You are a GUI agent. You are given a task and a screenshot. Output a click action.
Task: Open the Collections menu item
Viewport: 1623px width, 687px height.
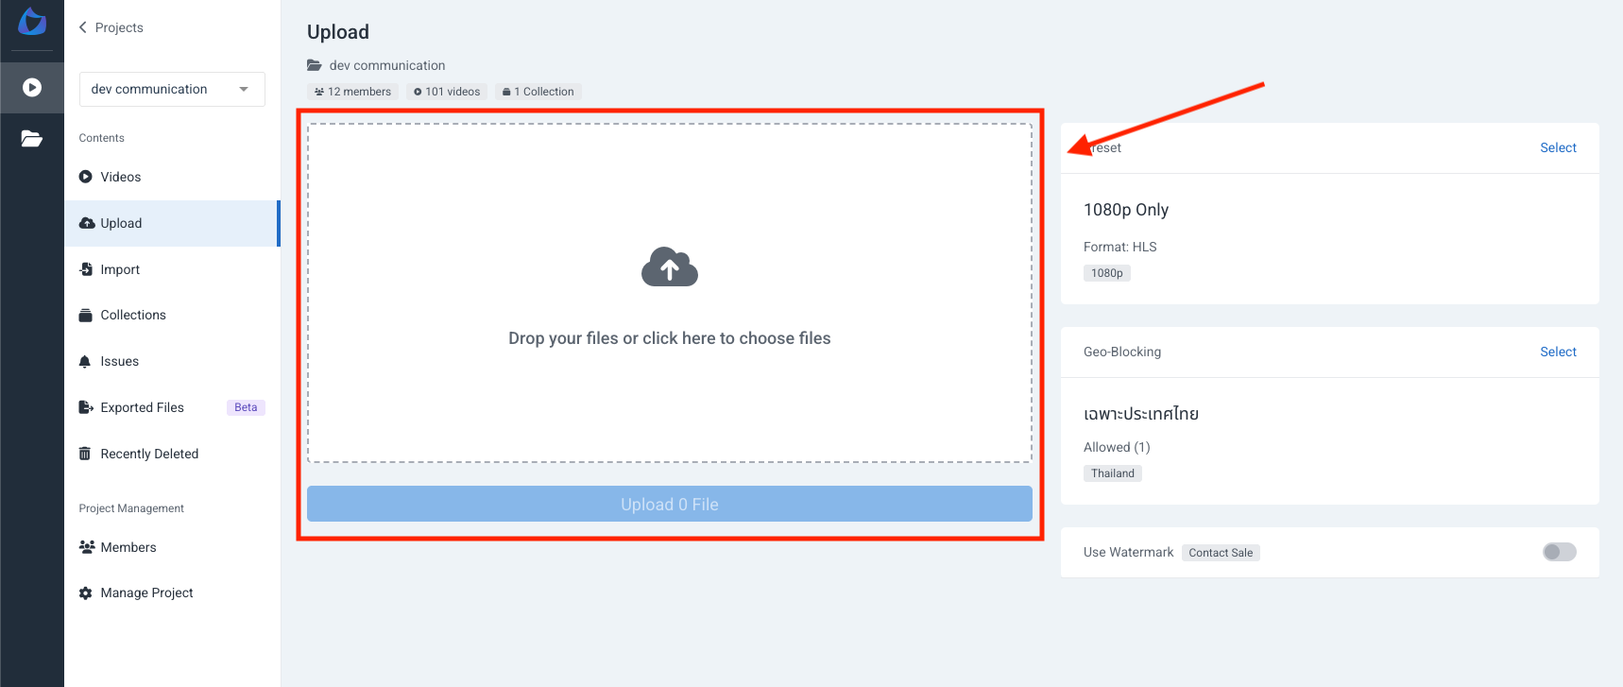[x=133, y=315]
